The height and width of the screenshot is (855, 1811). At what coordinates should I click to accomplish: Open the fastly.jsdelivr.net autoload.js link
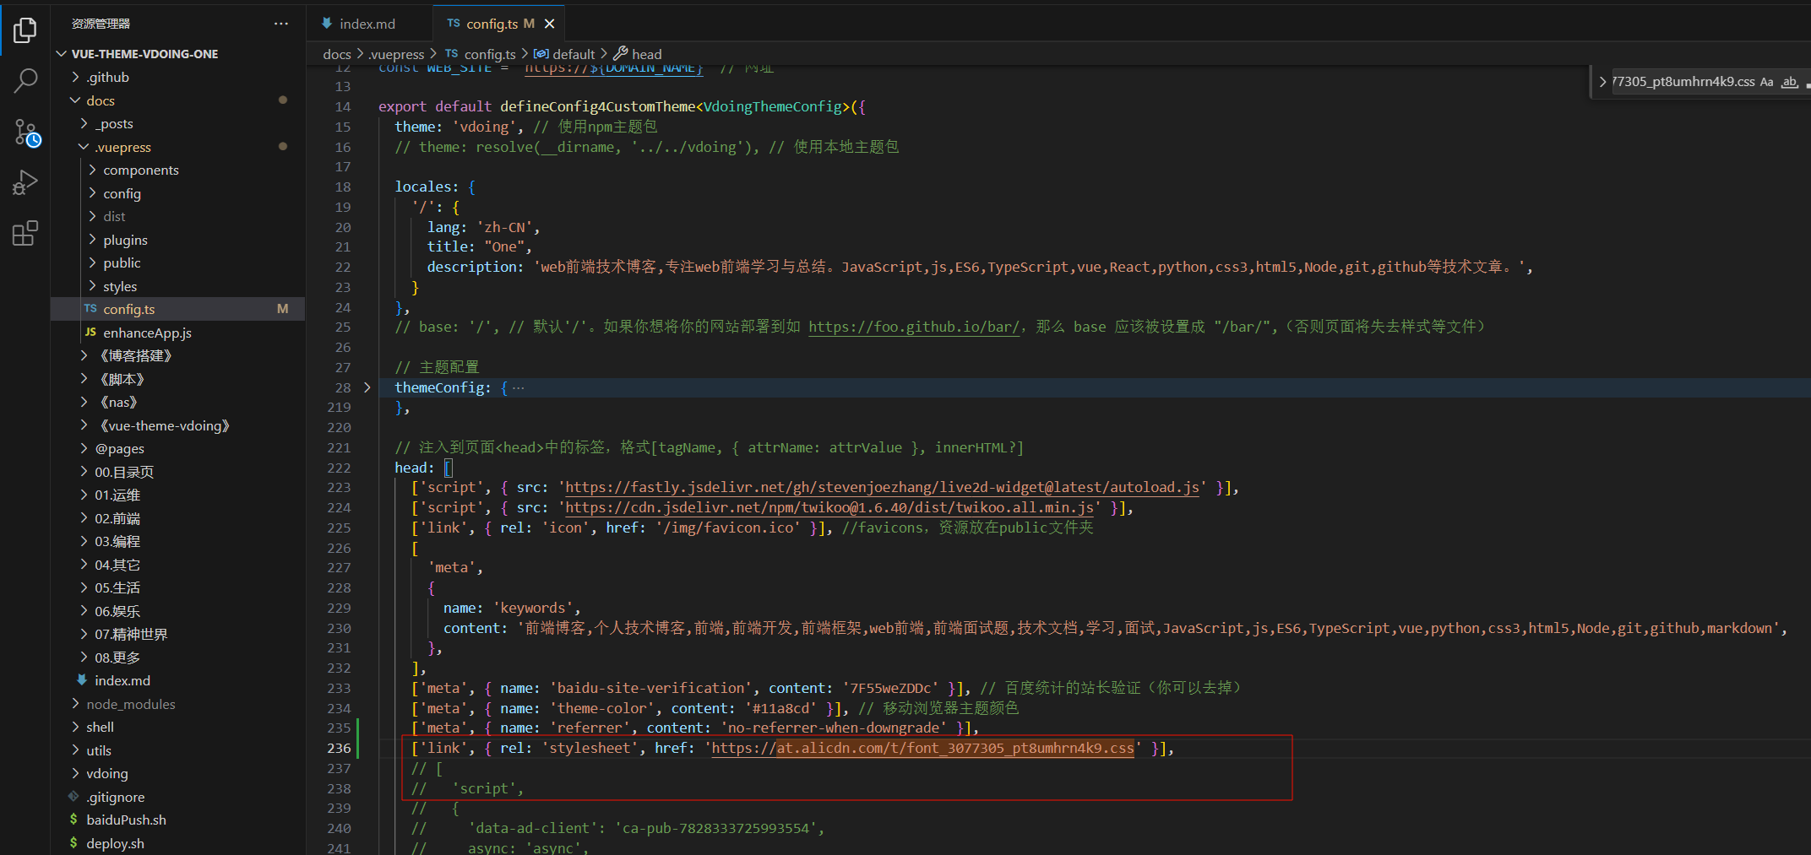pos(882,487)
